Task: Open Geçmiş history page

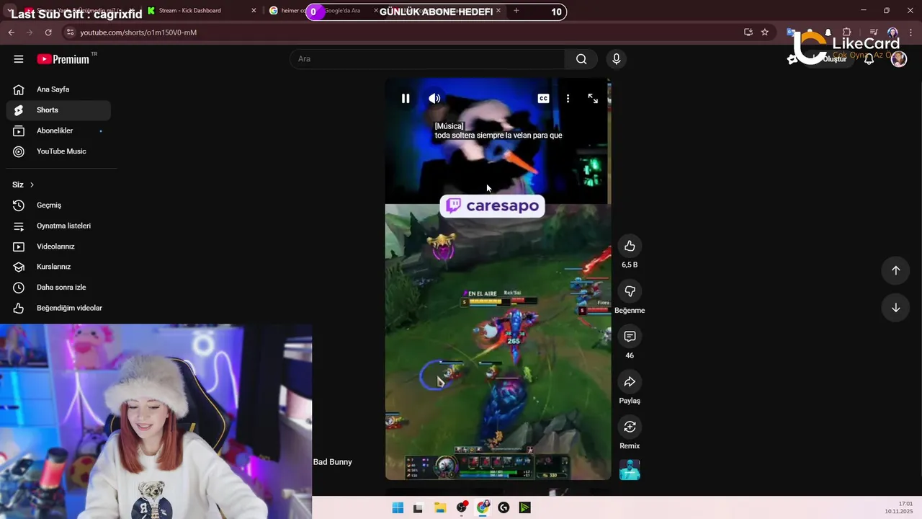Action: coord(58,205)
